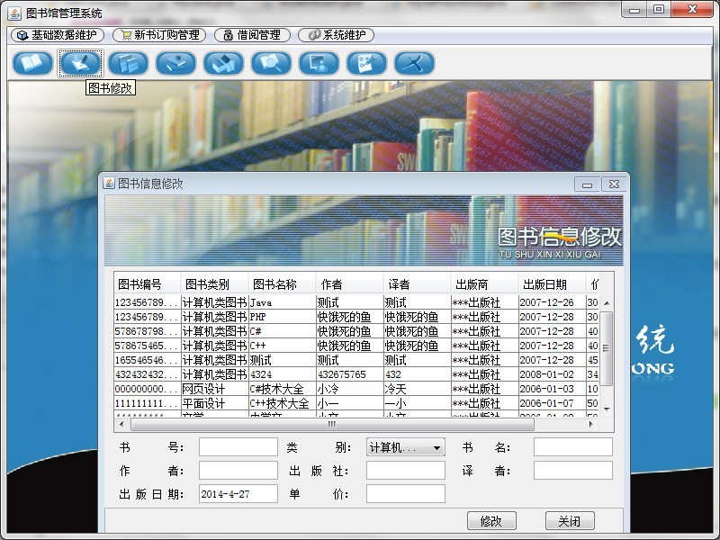Viewport: 720px width, 540px height.
Task: Select the date cell 2006-01-03
Action: click(552, 389)
